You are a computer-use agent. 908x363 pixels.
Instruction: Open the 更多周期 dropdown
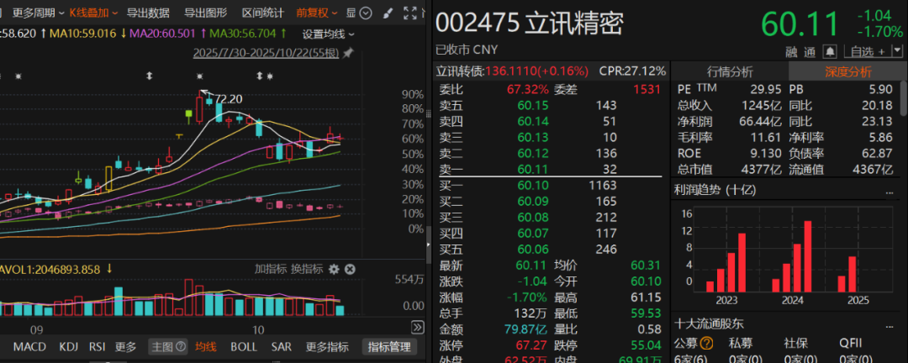pyautogui.click(x=38, y=13)
